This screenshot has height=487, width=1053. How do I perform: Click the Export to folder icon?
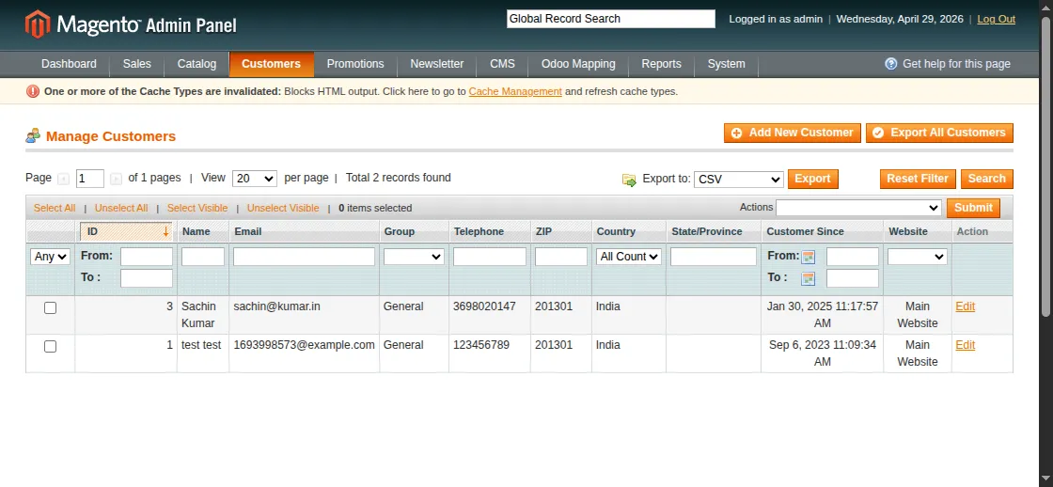(629, 180)
